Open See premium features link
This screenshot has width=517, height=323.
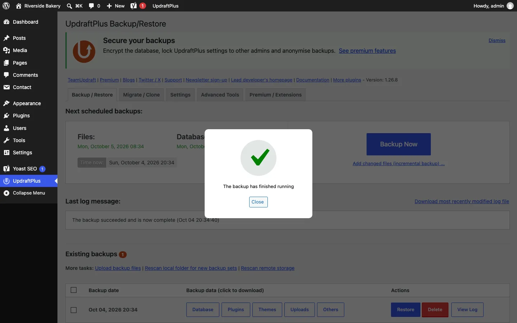367,51
